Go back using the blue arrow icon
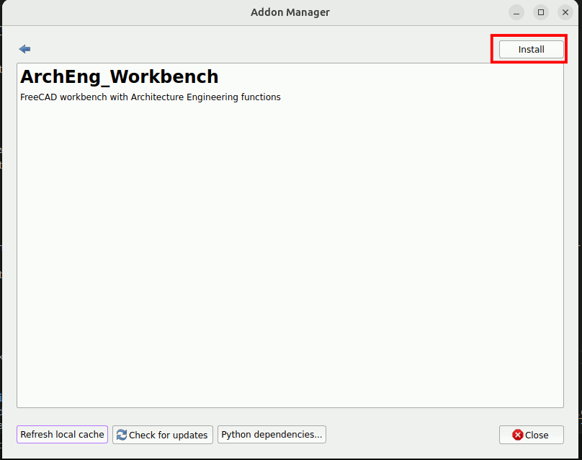The width and height of the screenshot is (582, 460). point(25,49)
